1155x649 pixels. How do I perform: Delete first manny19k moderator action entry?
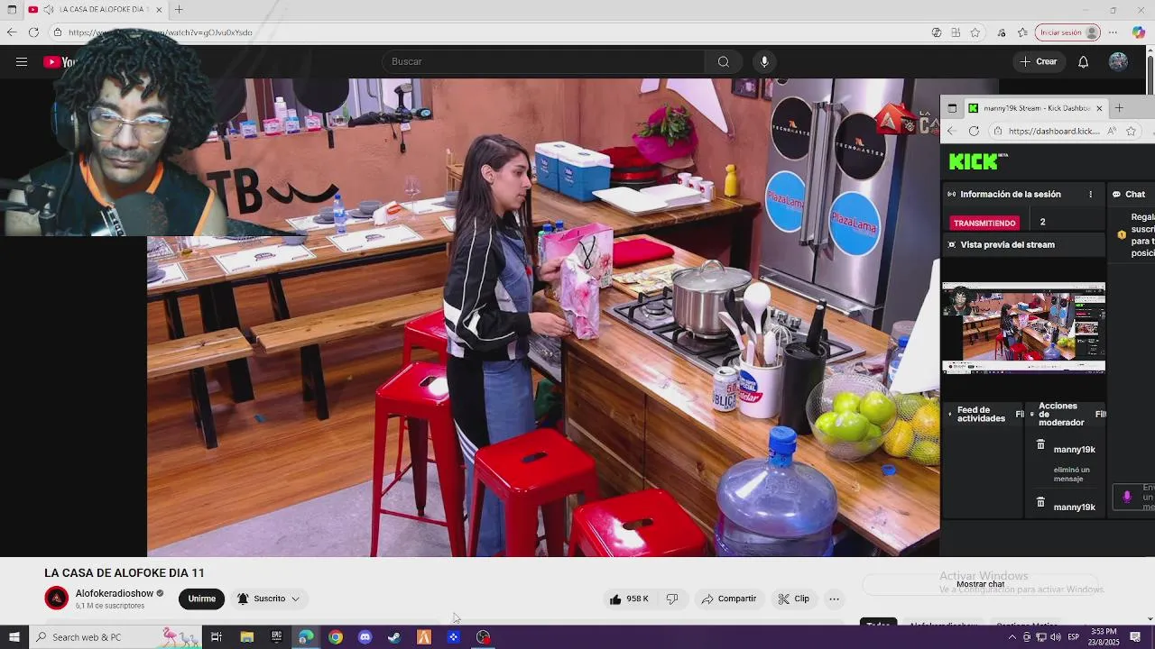point(1040,444)
